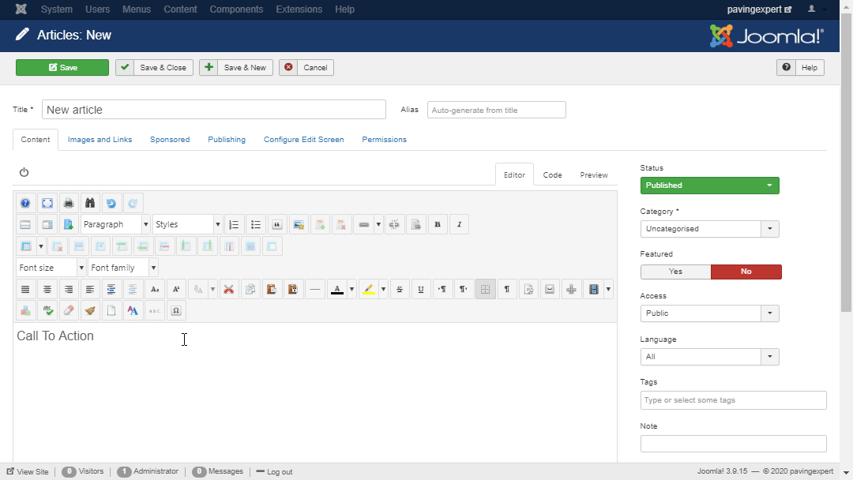Set Featured to Yes
This screenshot has height=480, width=853.
[675, 272]
